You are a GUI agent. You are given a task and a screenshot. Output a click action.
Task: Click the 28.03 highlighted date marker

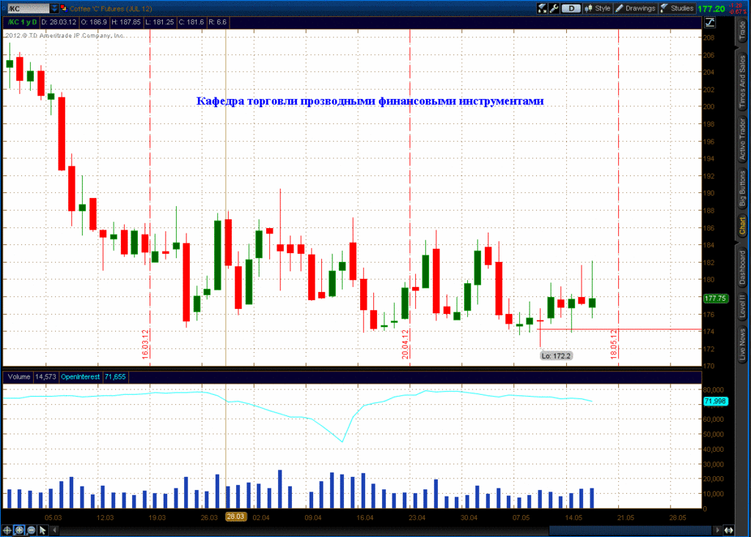[x=235, y=517]
